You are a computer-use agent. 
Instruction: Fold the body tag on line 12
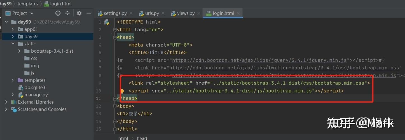tap(115, 106)
